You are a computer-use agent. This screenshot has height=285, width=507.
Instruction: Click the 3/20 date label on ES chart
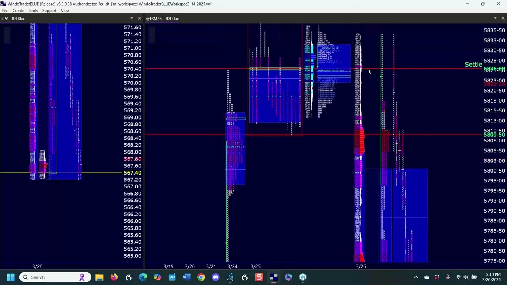click(x=190, y=266)
